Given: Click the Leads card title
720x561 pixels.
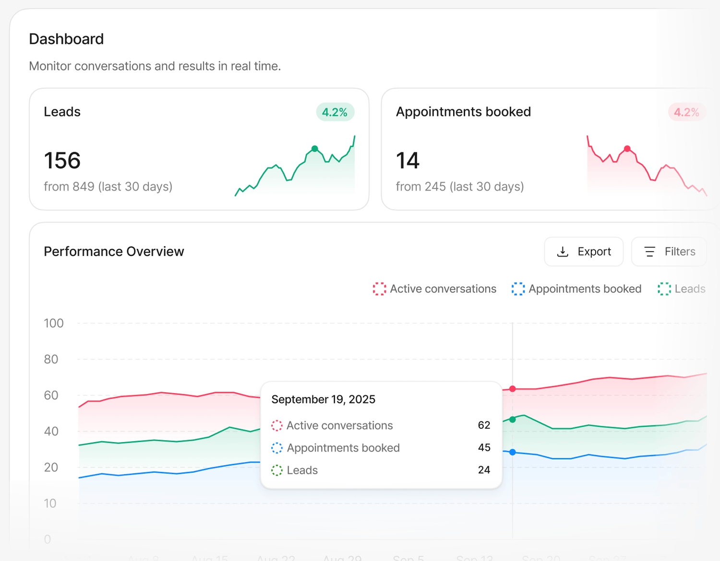Looking at the screenshot, I should pyautogui.click(x=62, y=112).
